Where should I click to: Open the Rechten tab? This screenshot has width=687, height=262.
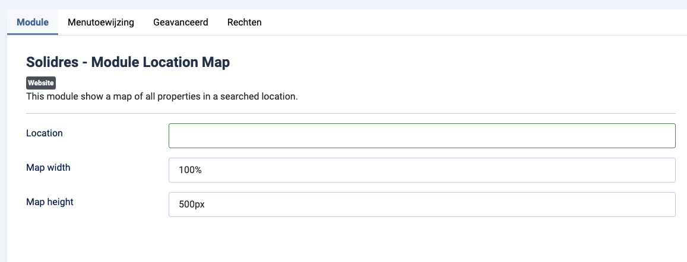pos(245,23)
